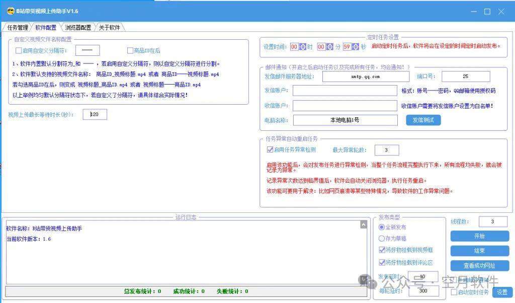Switch to the 任务管理 tab
The height and width of the screenshot is (303, 515).
[x=18, y=28]
